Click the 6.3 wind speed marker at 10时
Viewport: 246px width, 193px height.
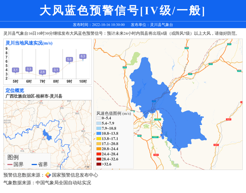tap(83, 57)
